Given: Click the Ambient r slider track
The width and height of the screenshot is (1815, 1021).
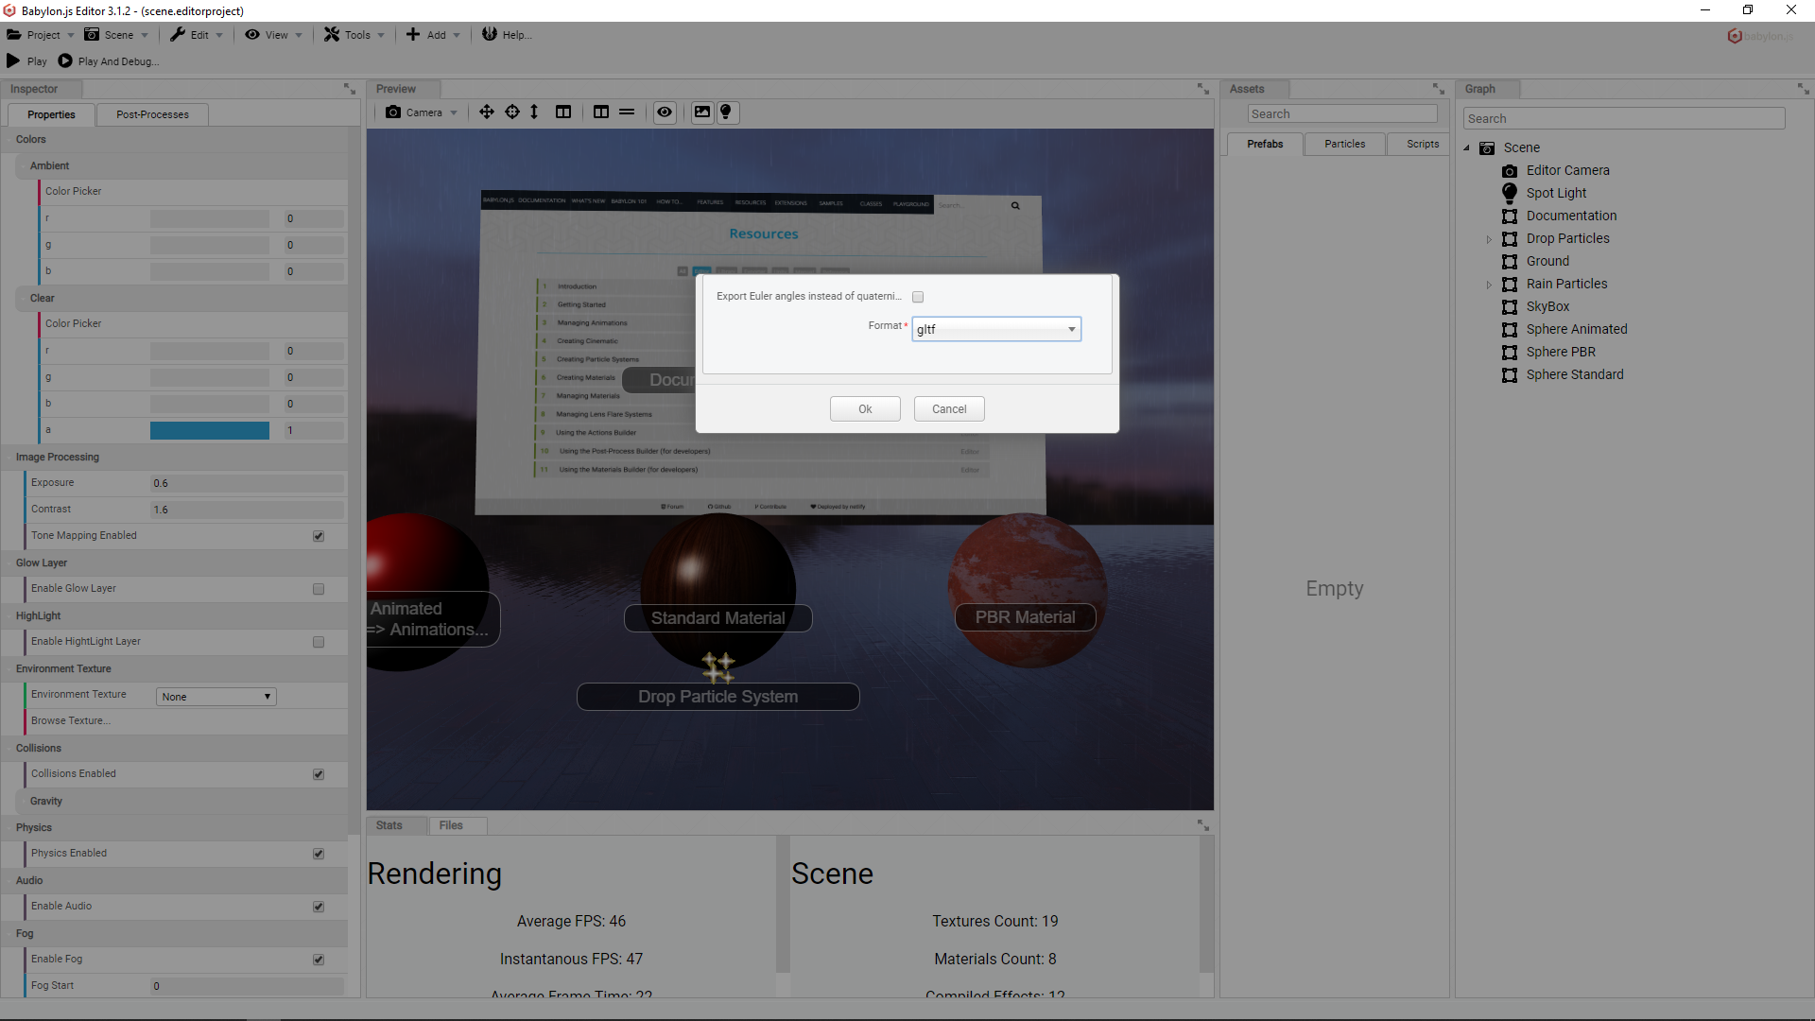Looking at the screenshot, I should pyautogui.click(x=210, y=218).
